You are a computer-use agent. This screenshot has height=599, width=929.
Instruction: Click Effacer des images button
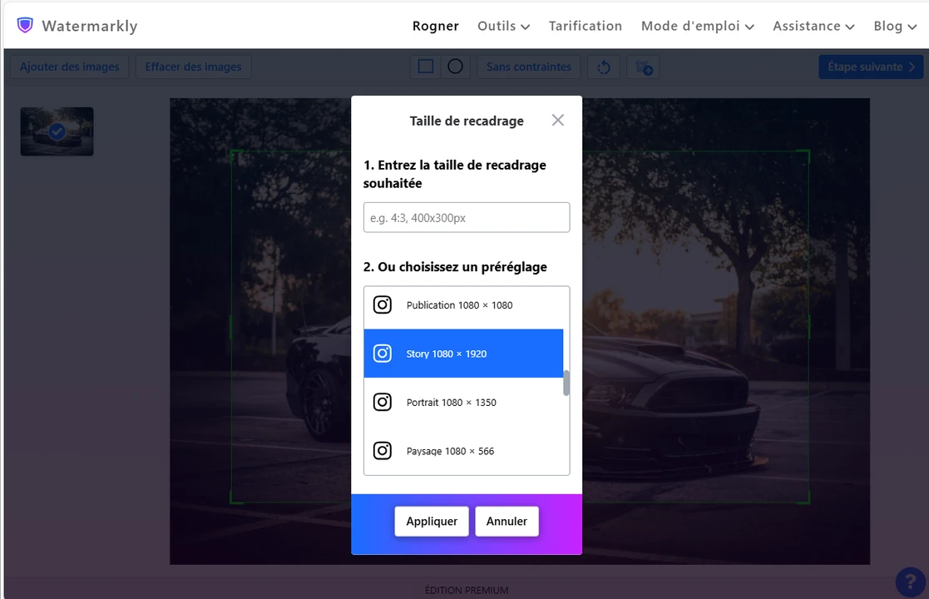[193, 67]
